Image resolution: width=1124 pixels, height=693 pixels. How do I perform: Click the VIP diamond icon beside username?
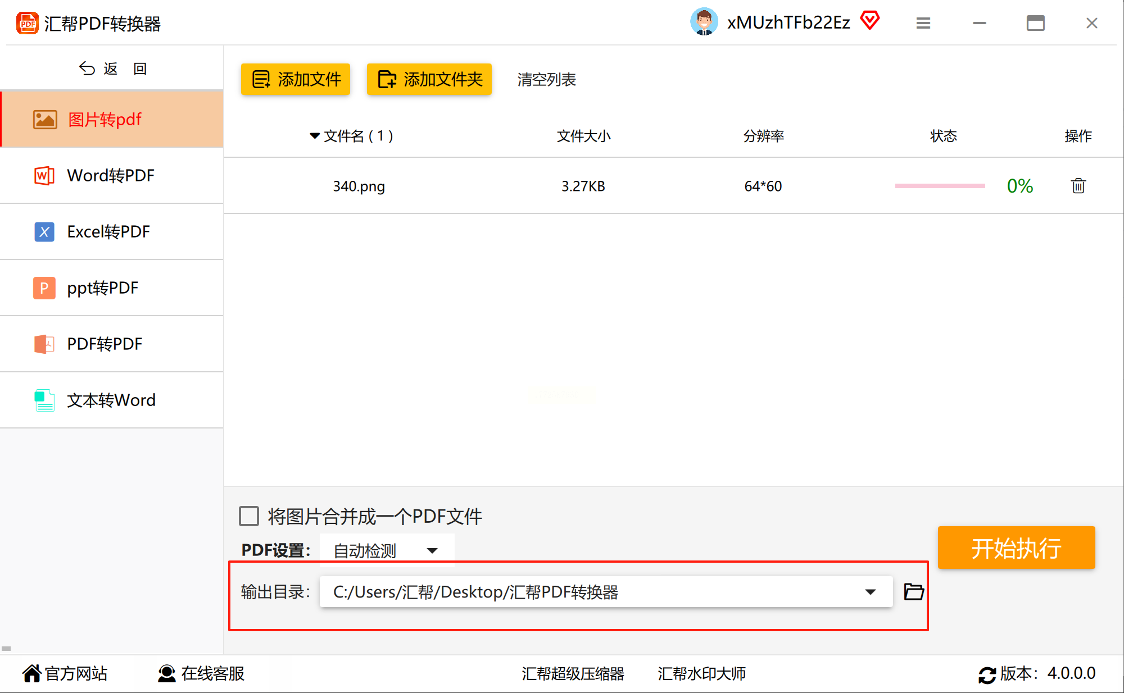[x=870, y=21]
